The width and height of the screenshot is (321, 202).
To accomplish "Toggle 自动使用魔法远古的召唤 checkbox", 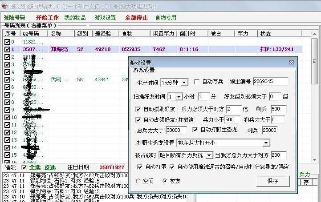I will 172,167.
